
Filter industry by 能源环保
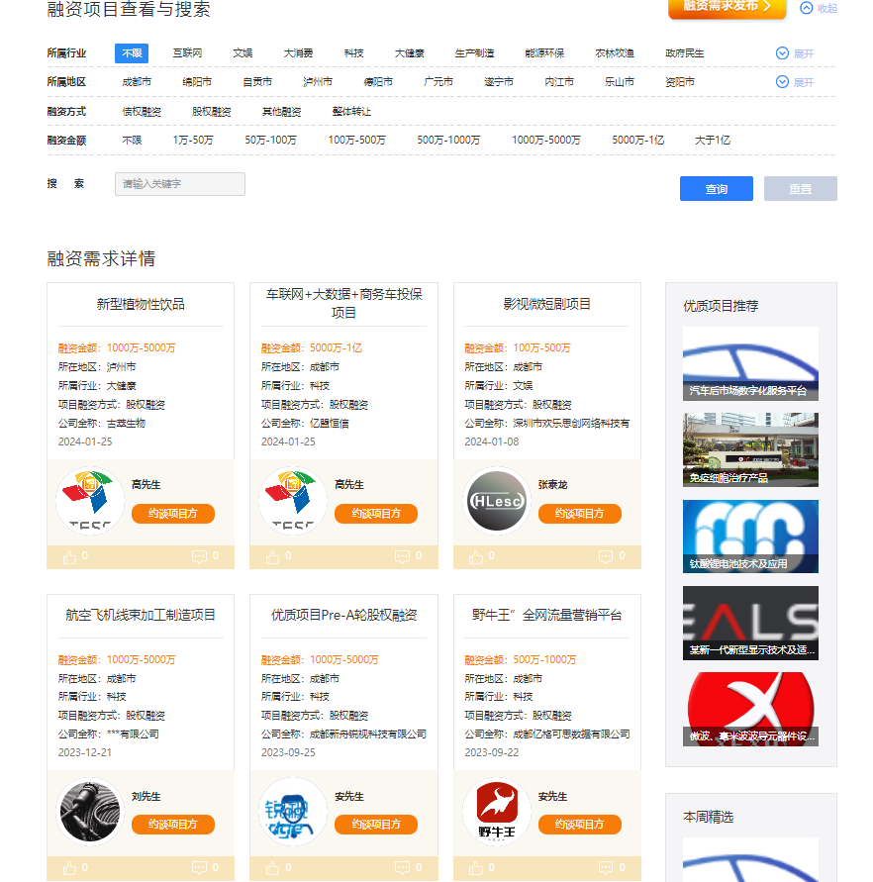[x=544, y=53]
